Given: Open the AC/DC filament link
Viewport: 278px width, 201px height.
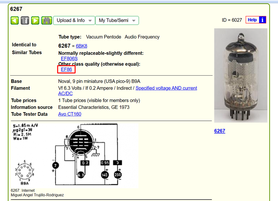Looking at the screenshot, I should coord(65,94).
